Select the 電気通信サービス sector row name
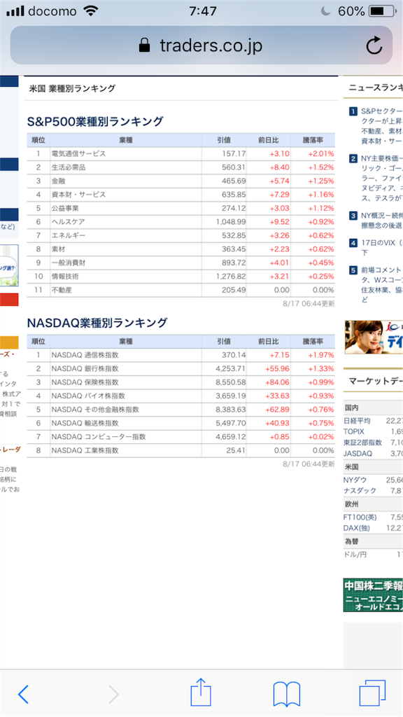This screenshot has height=717, width=403. [x=78, y=153]
